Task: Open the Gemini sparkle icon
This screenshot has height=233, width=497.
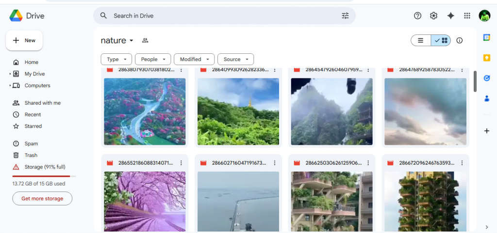Action: [450, 16]
